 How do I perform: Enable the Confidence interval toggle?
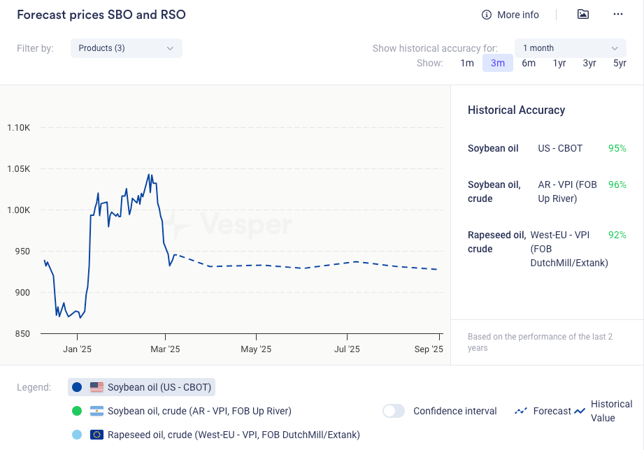tap(394, 411)
